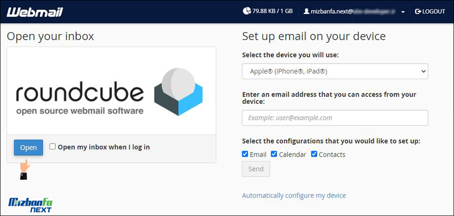Click the LOGOUT link
454x216 pixels.
click(430, 12)
